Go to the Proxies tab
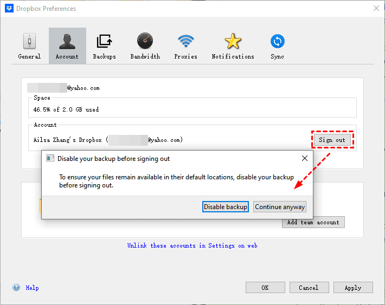Image resolution: width=385 pixels, height=305 pixels. [x=185, y=46]
